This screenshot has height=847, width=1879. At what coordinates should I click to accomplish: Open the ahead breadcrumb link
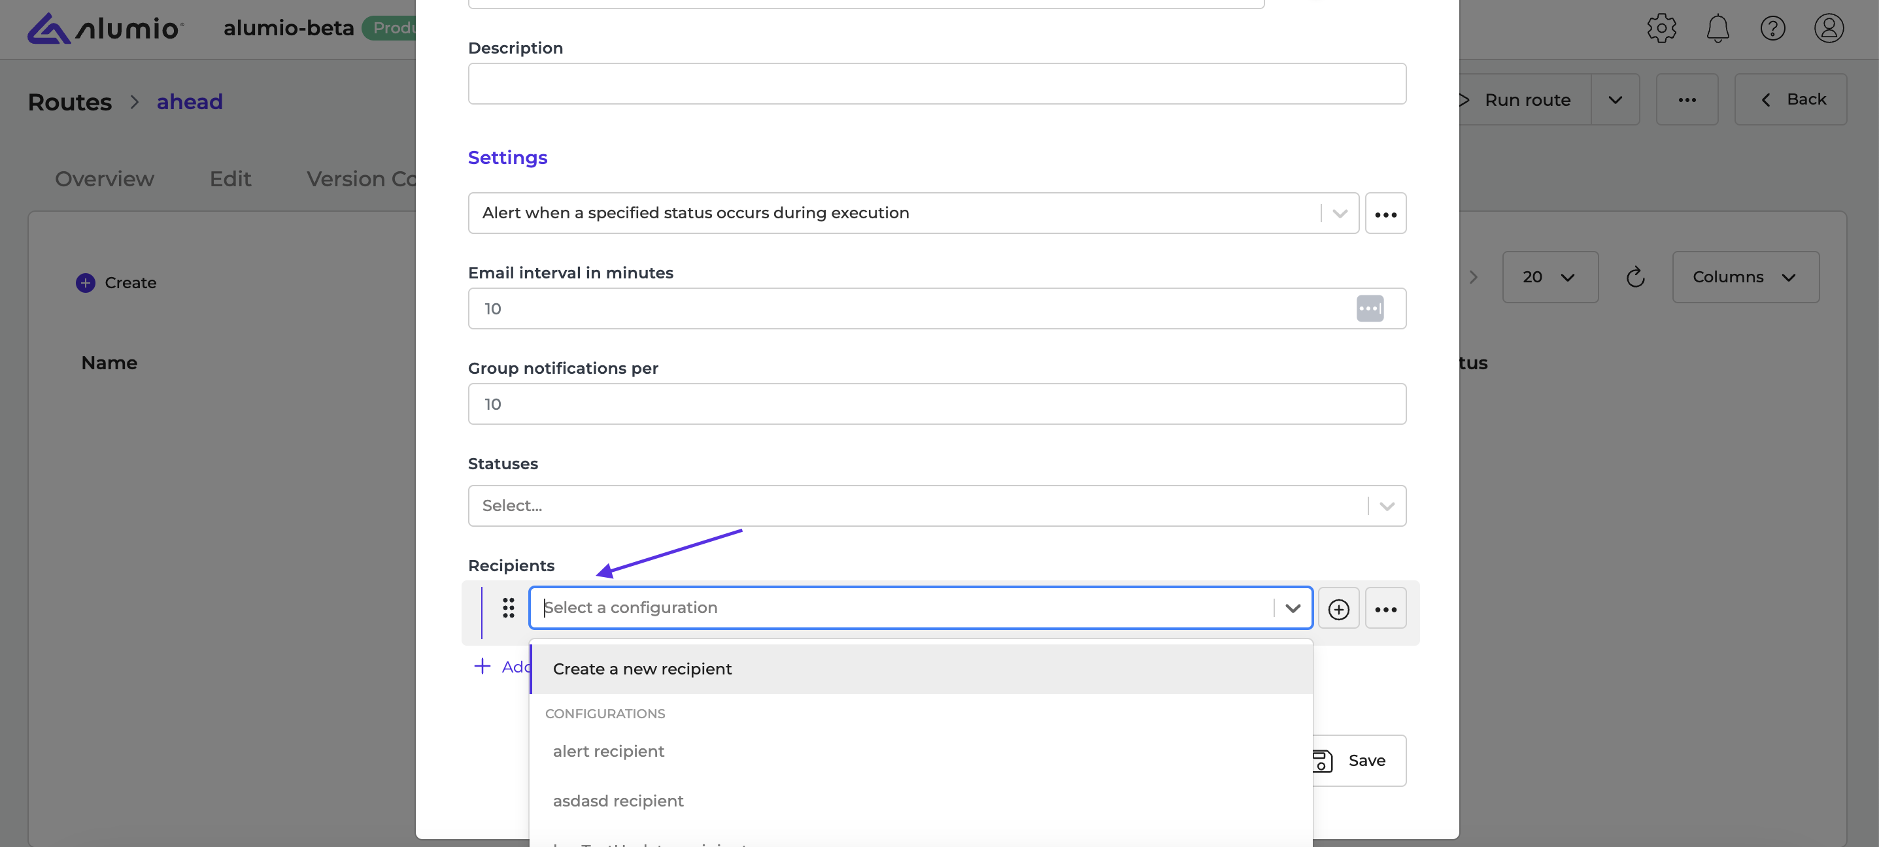[x=190, y=102]
